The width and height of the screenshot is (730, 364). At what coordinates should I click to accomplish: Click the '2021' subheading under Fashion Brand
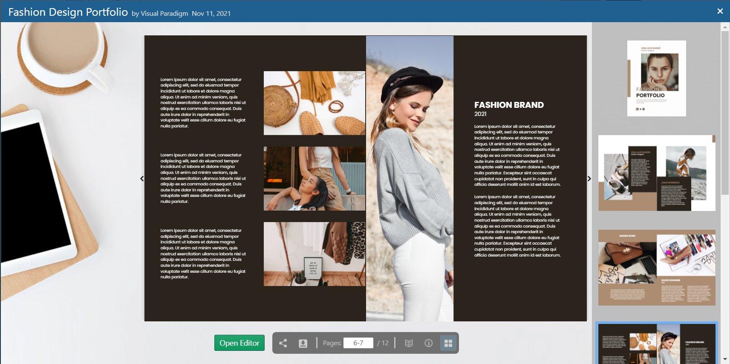point(480,114)
